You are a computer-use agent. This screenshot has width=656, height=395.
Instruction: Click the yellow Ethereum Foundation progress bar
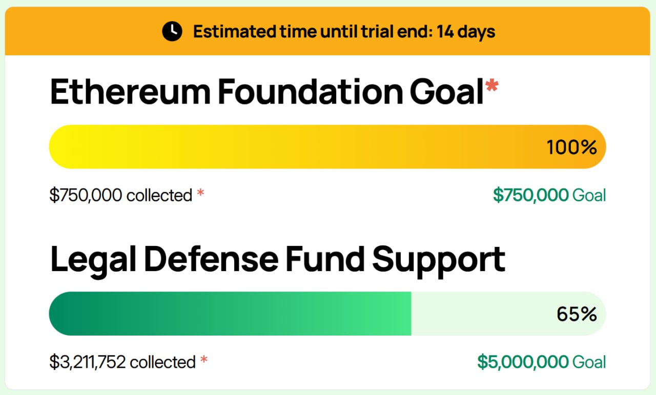pyautogui.click(x=327, y=147)
